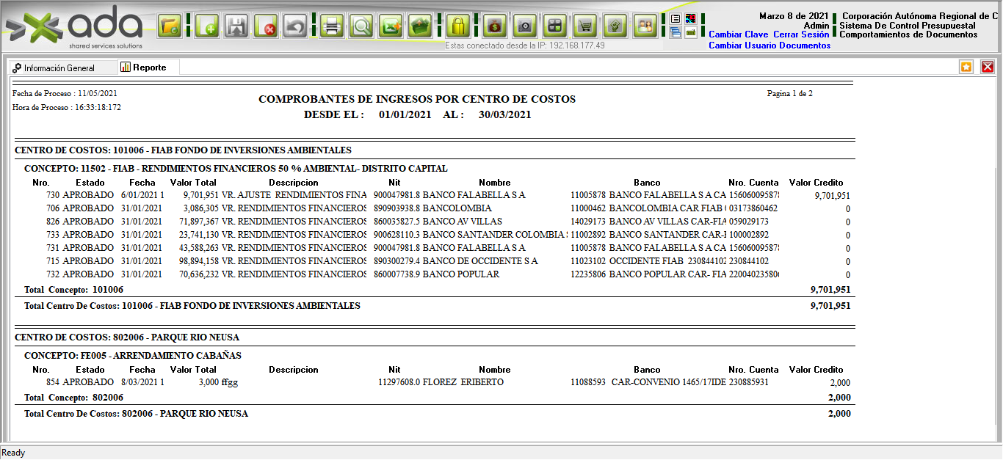Print the report using the printer icon
Image resolution: width=1003 pixels, height=460 pixels.
[331, 26]
